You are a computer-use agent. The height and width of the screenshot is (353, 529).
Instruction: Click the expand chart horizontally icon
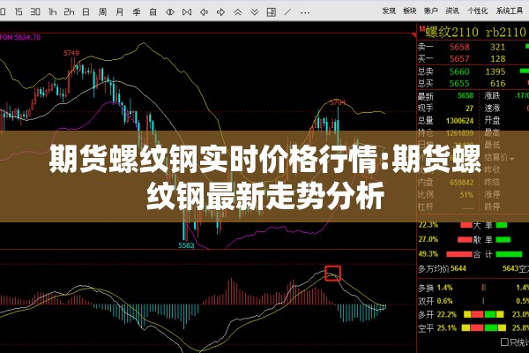click(170, 12)
